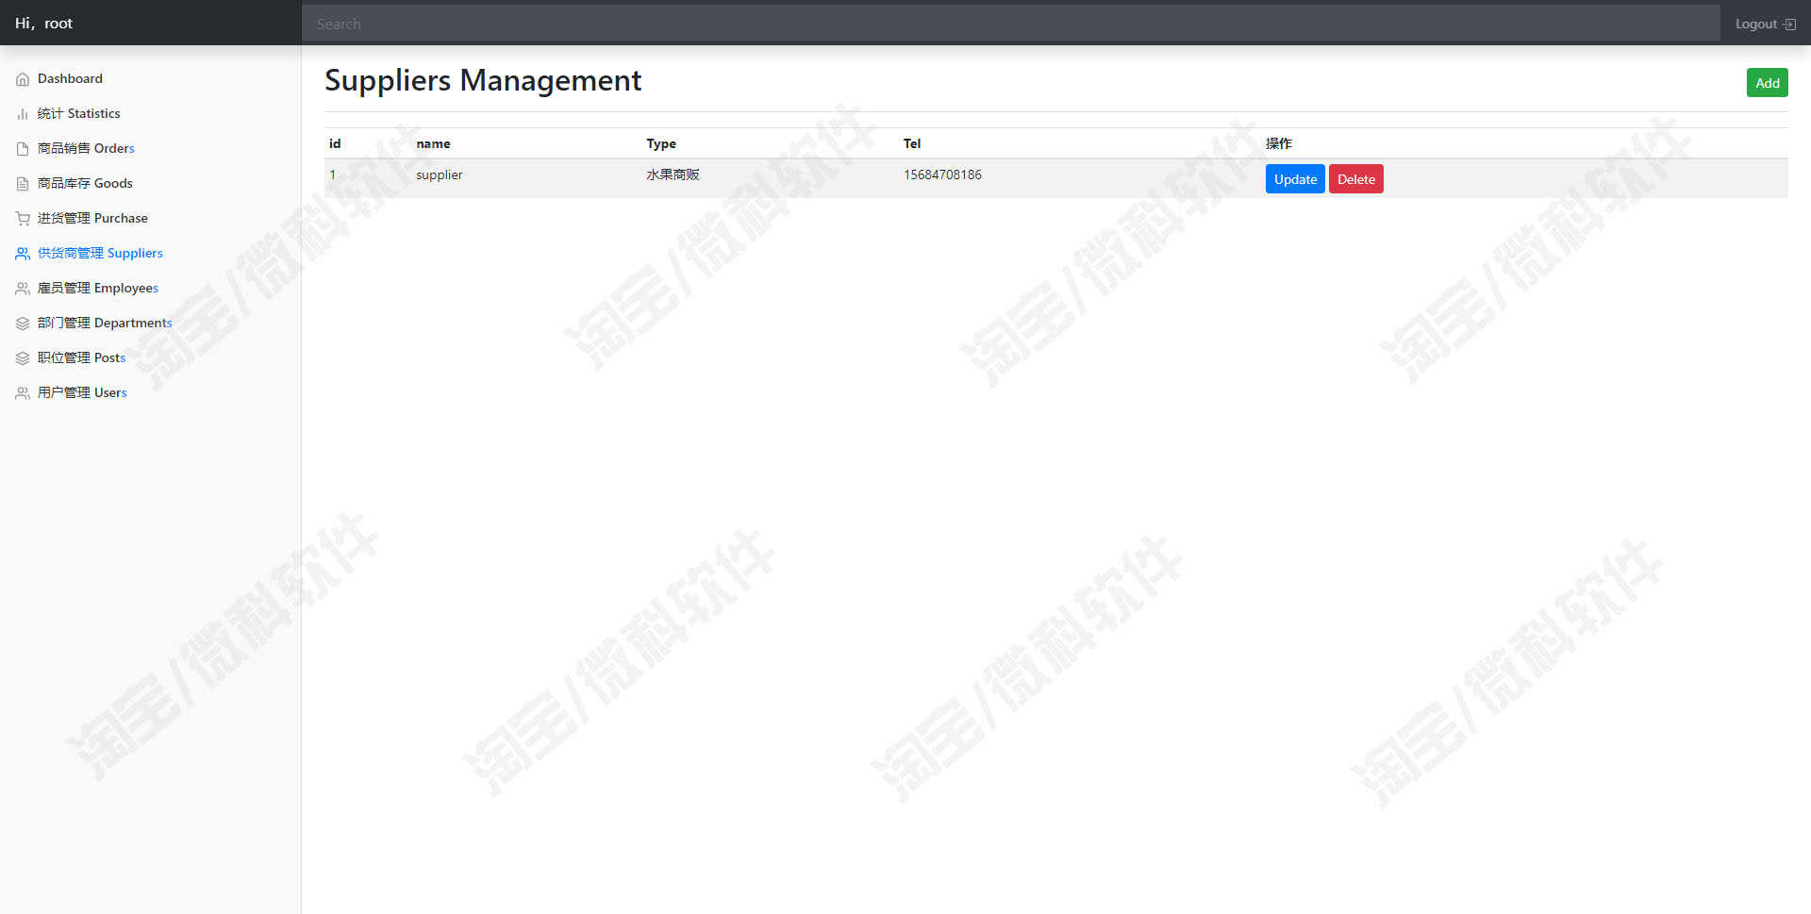The width and height of the screenshot is (1811, 914).
Task: Click the 'name' column header
Action: (433, 144)
